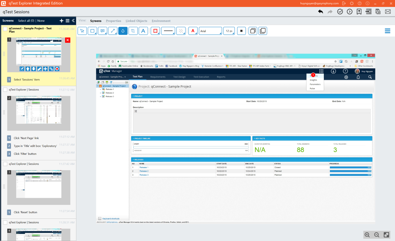Click the envelope email icon
The height and width of the screenshot is (241, 395).
tap(388, 12)
